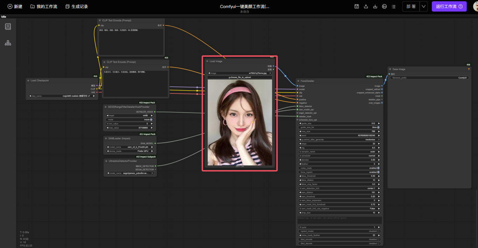Click UltralyticsDetectorProvider model_name selector
478x248 pixels.
tap(130, 173)
